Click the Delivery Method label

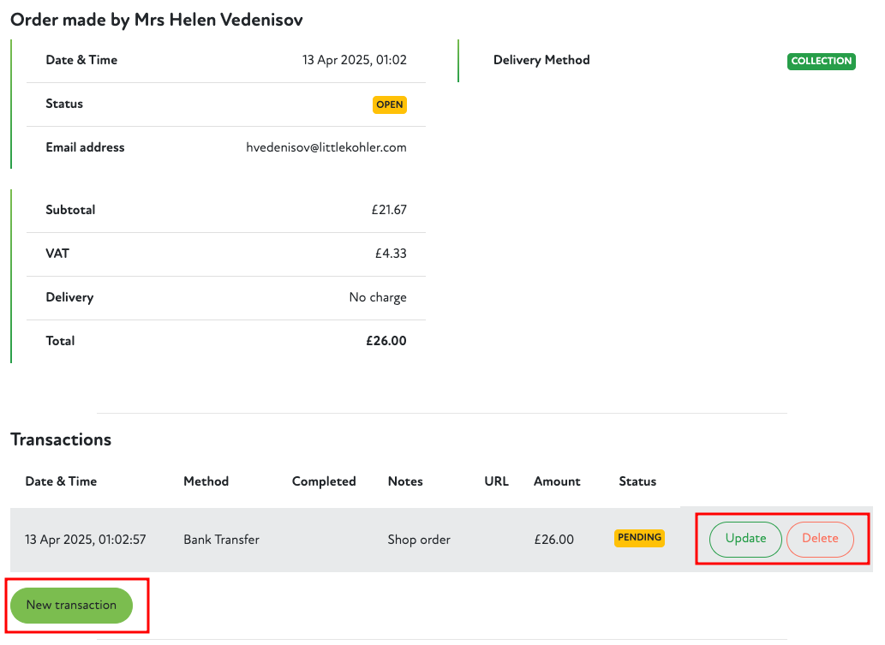click(541, 60)
